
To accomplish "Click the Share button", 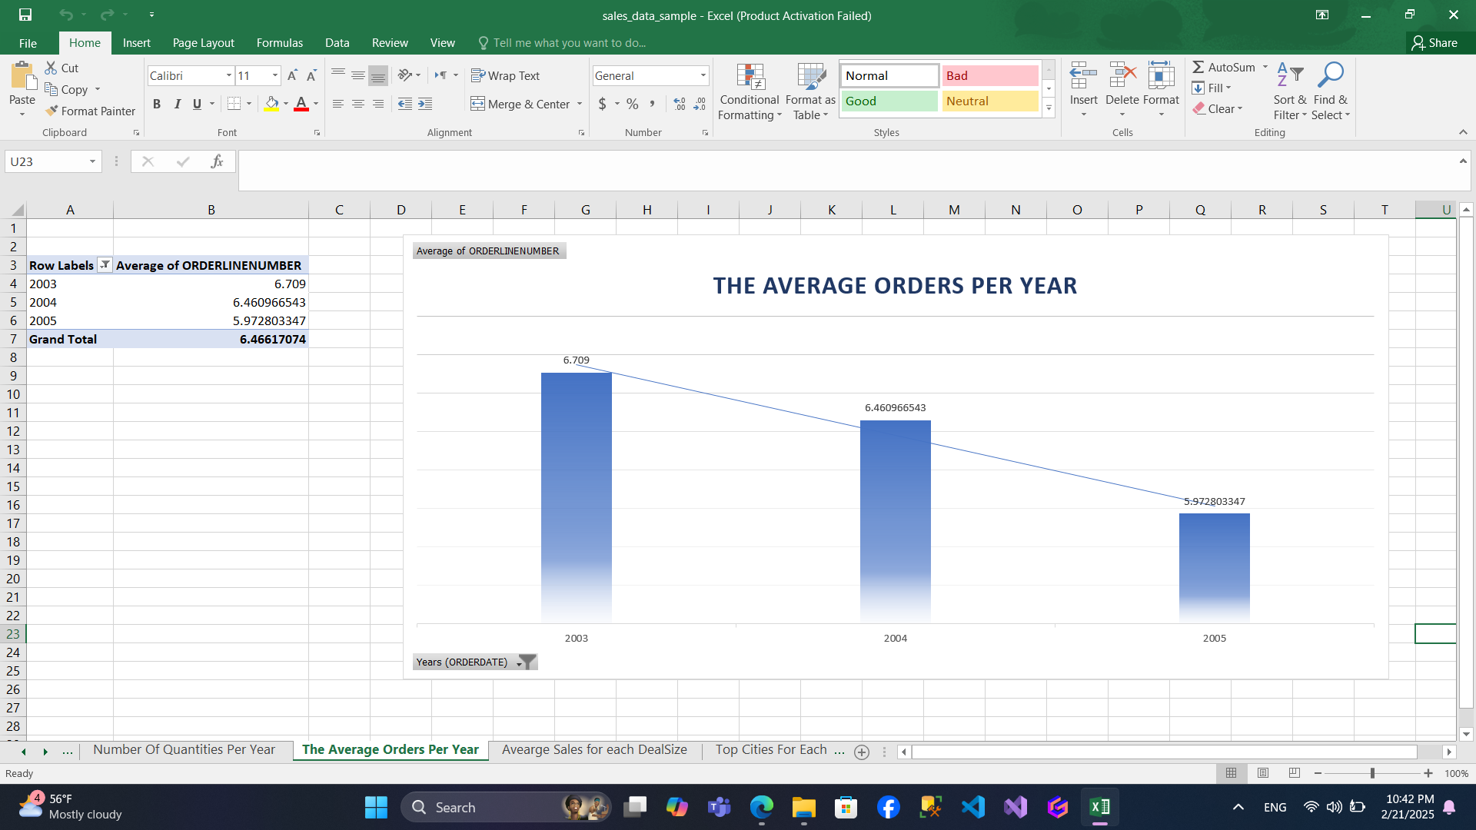I will click(1434, 43).
